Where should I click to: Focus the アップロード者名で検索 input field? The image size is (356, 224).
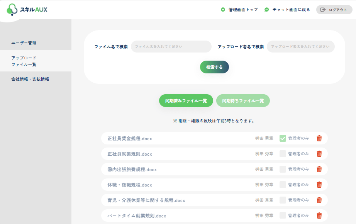tap(301, 47)
